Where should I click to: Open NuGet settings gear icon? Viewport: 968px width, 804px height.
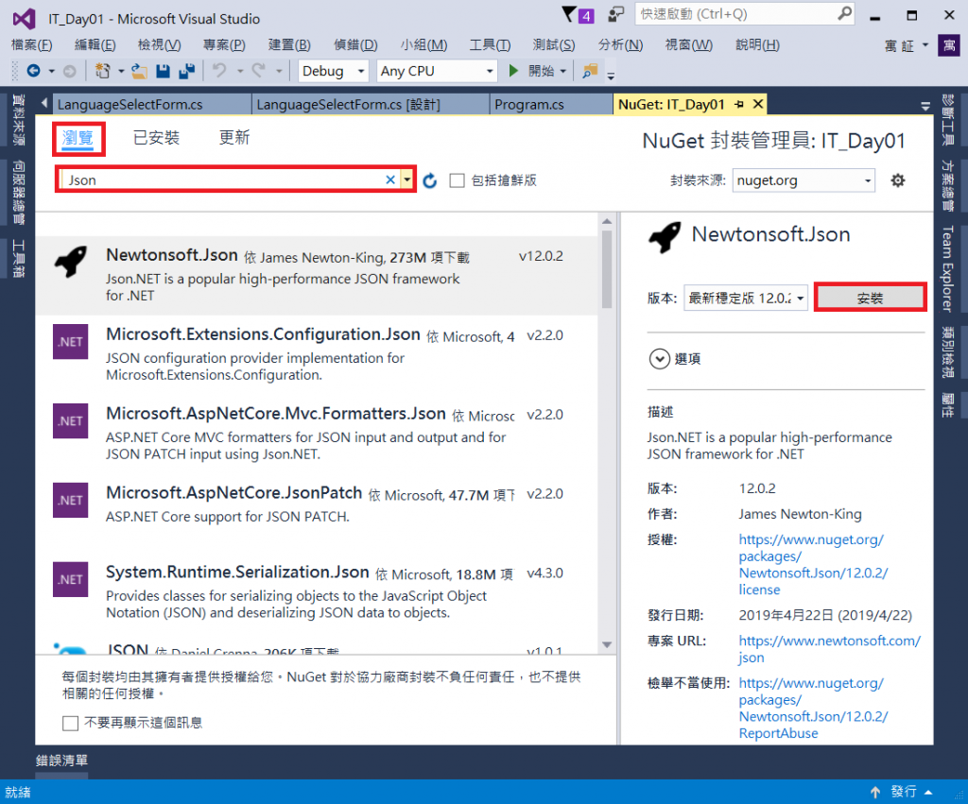tap(898, 180)
